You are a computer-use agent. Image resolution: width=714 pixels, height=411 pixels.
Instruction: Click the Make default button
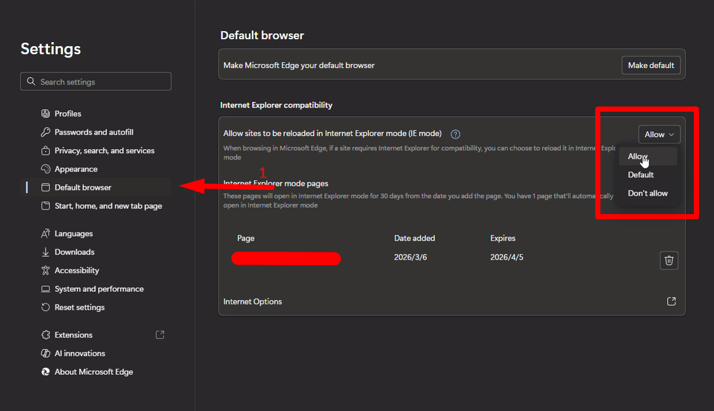pos(651,65)
